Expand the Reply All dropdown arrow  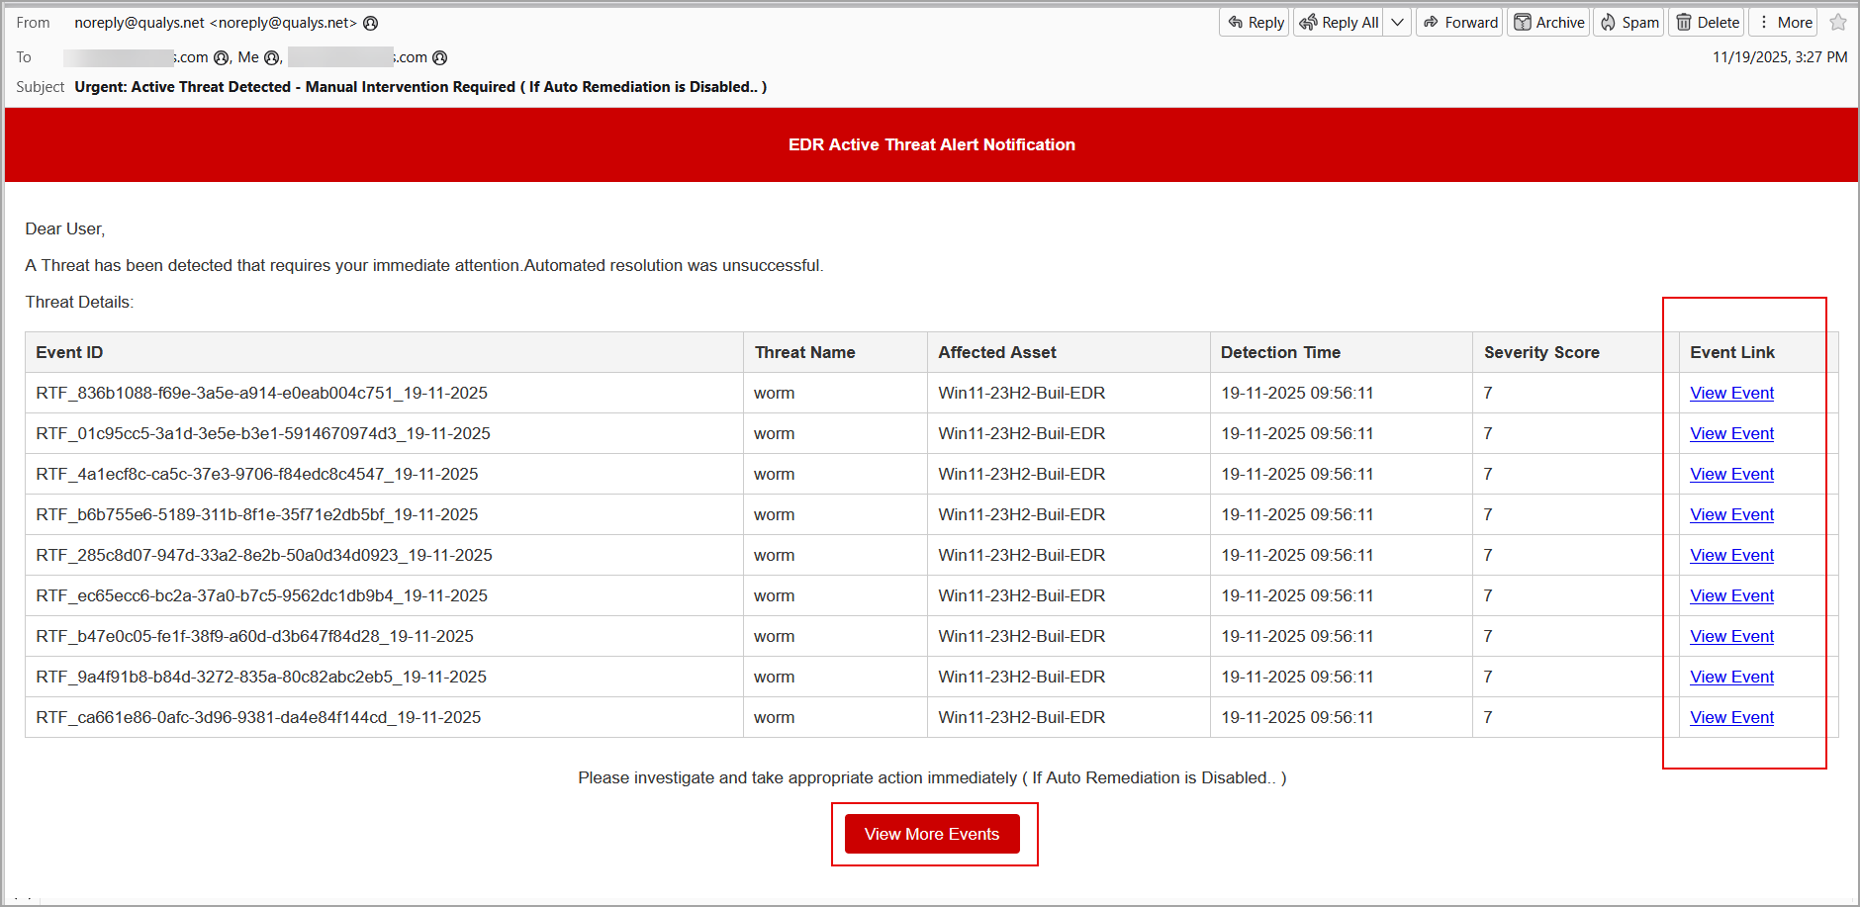point(1397,23)
